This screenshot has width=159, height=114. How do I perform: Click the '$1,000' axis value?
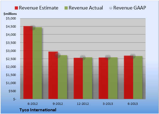click(x=11, y=83)
